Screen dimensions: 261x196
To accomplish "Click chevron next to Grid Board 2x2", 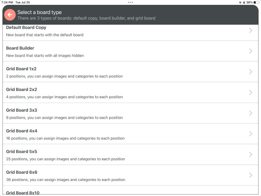I will (x=250, y=92).
